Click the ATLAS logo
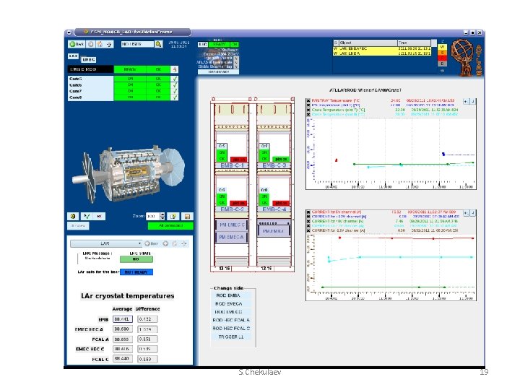The width and height of the screenshot is (520, 390). 467,58
